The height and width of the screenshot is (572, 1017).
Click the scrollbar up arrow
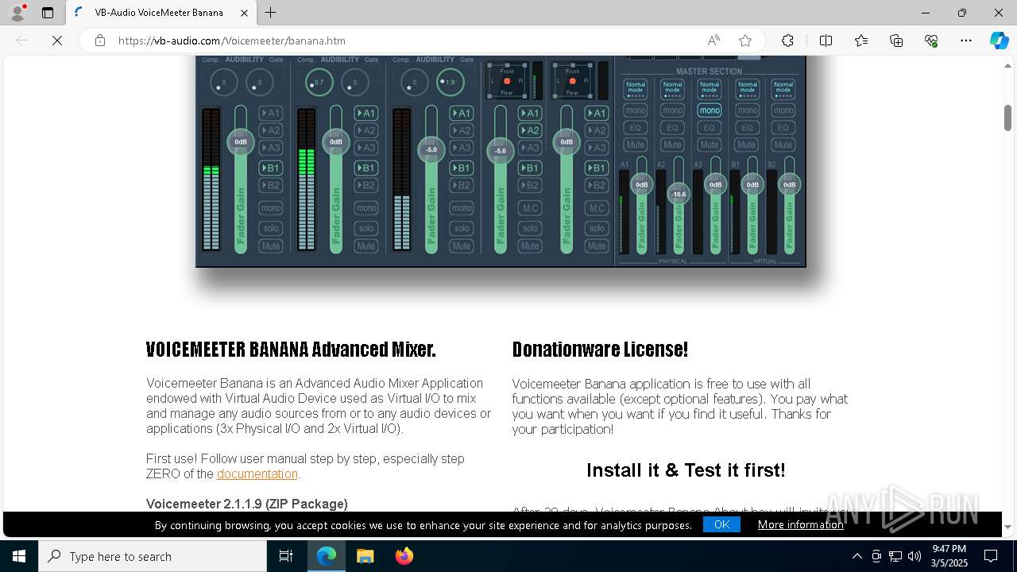[1007, 66]
